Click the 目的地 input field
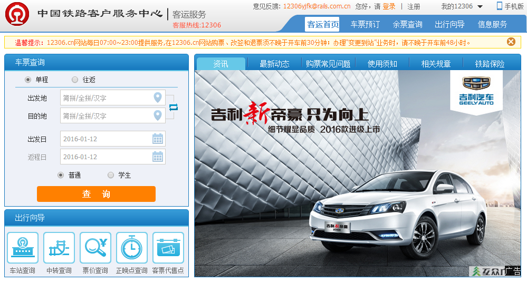The height and width of the screenshot is (282, 527). (112, 115)
